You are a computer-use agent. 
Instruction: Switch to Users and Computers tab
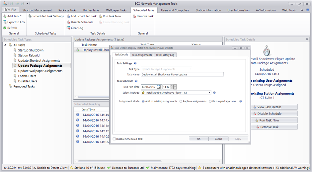click(175, 10)
